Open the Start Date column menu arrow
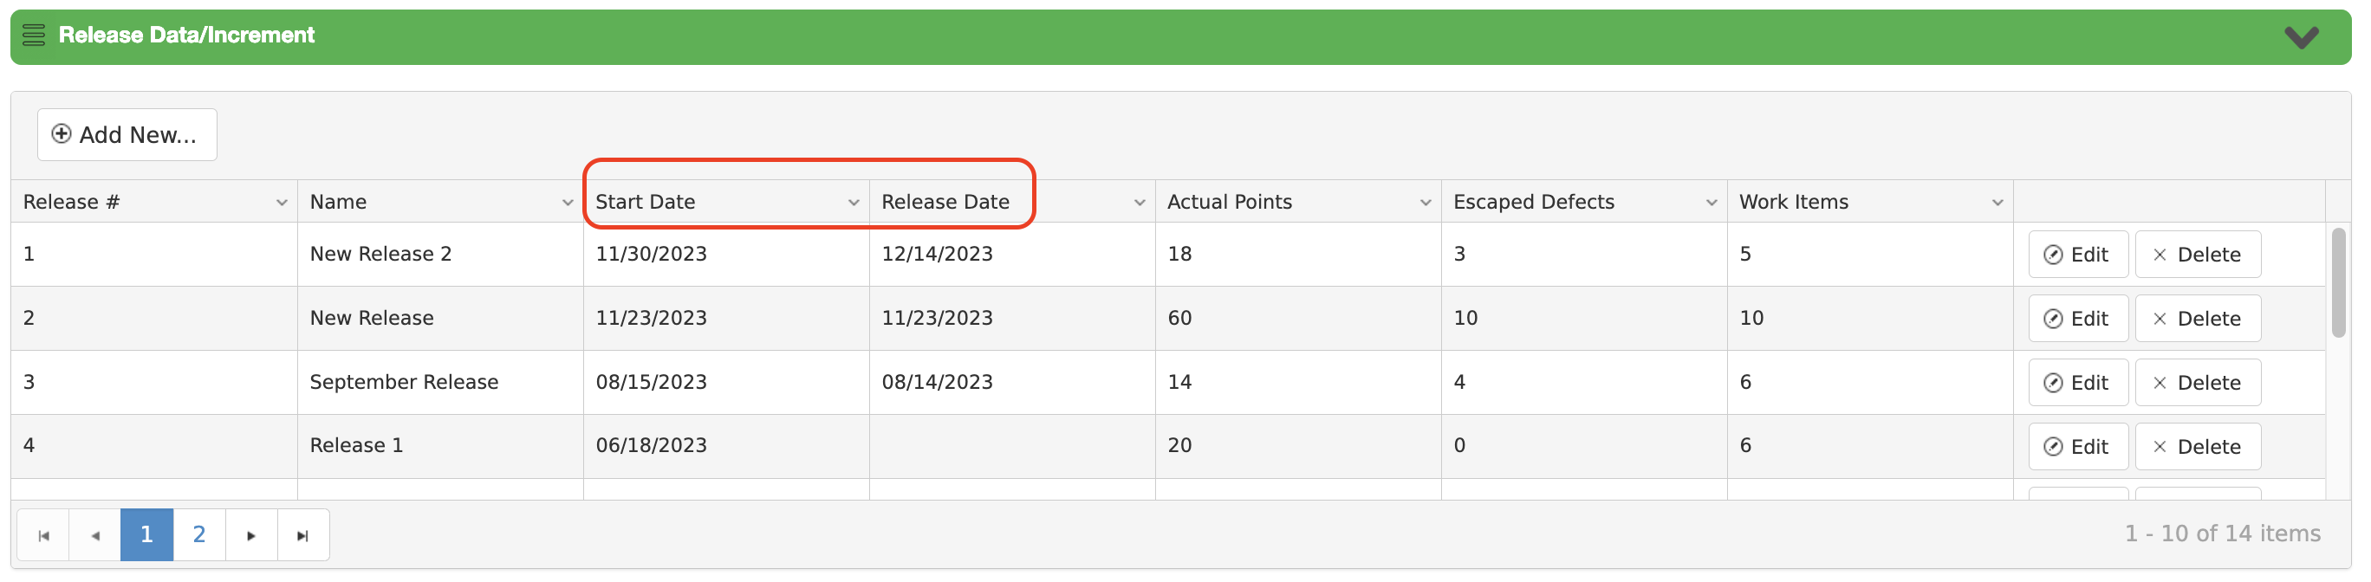The height and width of the screenshot is (582, 2371). click(x=854, y=204)
